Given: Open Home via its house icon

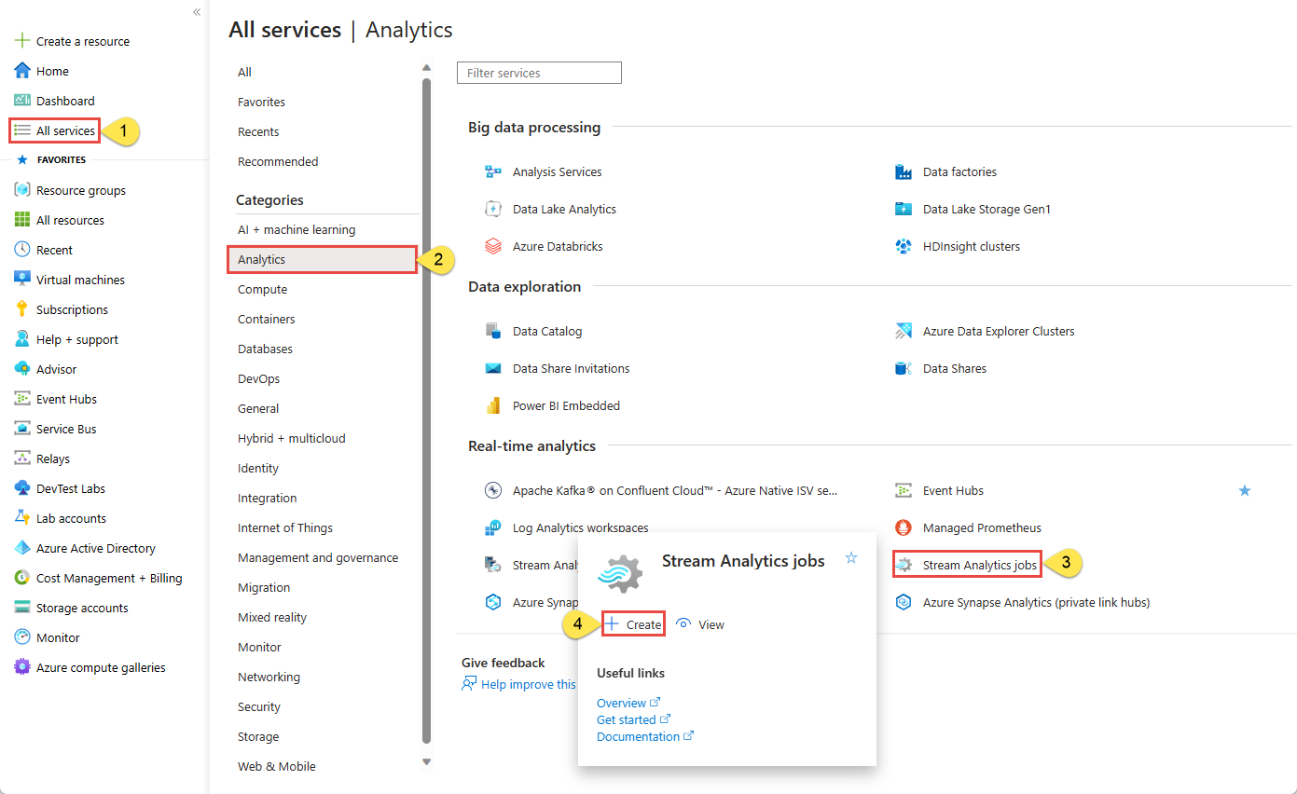Looking at the screenshot, I should 22,71.
